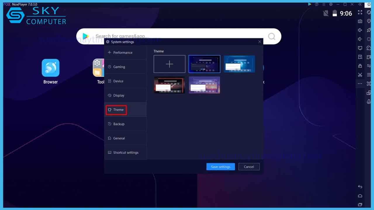Select the red dark theme thumbnail
The width and height of the screenshot is (374, 210).
pyautogui.click(x=169, y=85)
